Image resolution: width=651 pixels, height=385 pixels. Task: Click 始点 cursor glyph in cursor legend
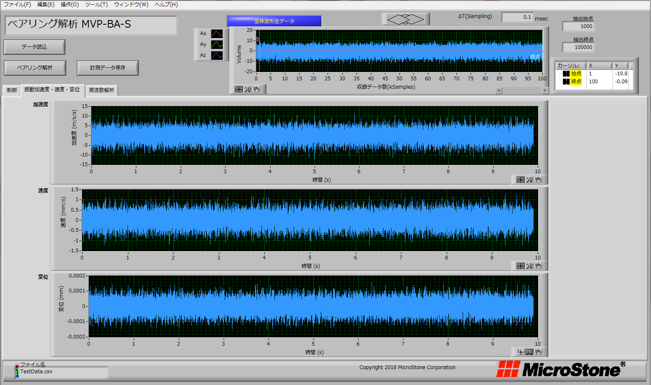pyautogui.click(x=566, y=74)
